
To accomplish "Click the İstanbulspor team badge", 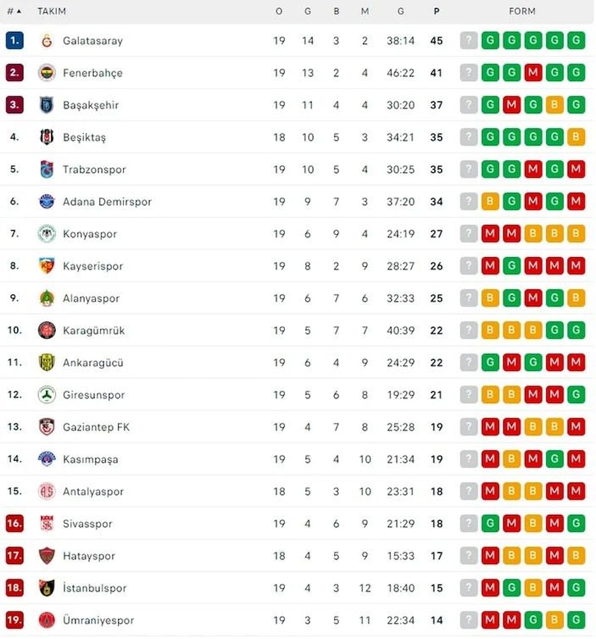I will [47, 588].
